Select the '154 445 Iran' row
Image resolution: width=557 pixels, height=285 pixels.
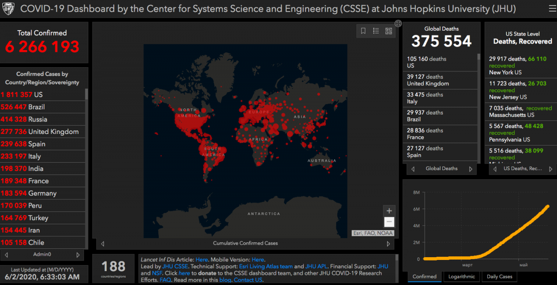43,230
